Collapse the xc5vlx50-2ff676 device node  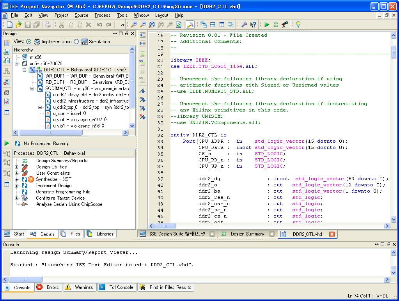click(x=17, y=64)
